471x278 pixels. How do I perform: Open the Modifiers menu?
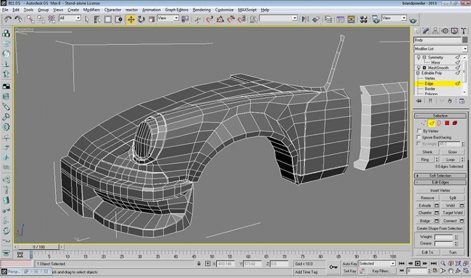pos(91,10)
